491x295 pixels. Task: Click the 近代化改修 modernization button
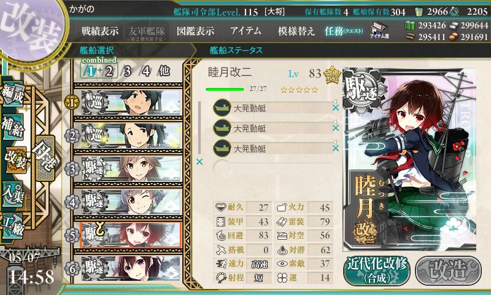[x=377, y=270]
